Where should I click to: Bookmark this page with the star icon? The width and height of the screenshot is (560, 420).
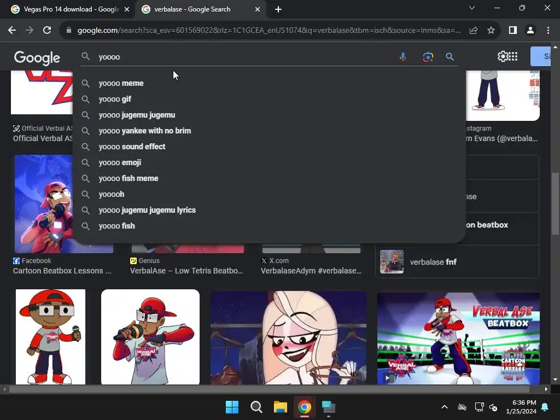491,31
